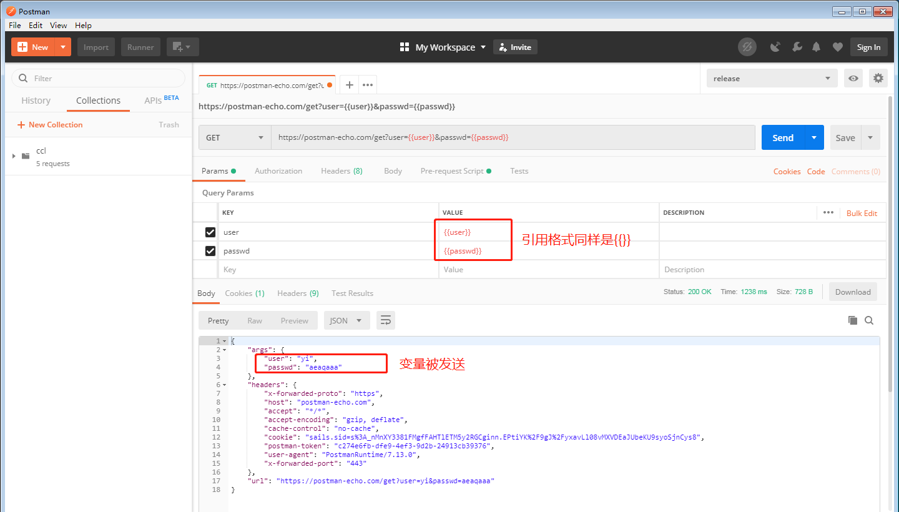Image resolution: width=899 pixels, height=512 pixels.
Task: Open the View menu
Action: 59,25
